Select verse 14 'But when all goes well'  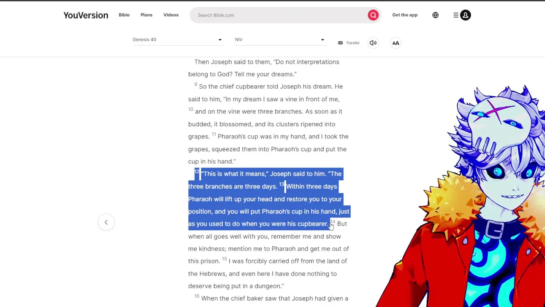269,242
